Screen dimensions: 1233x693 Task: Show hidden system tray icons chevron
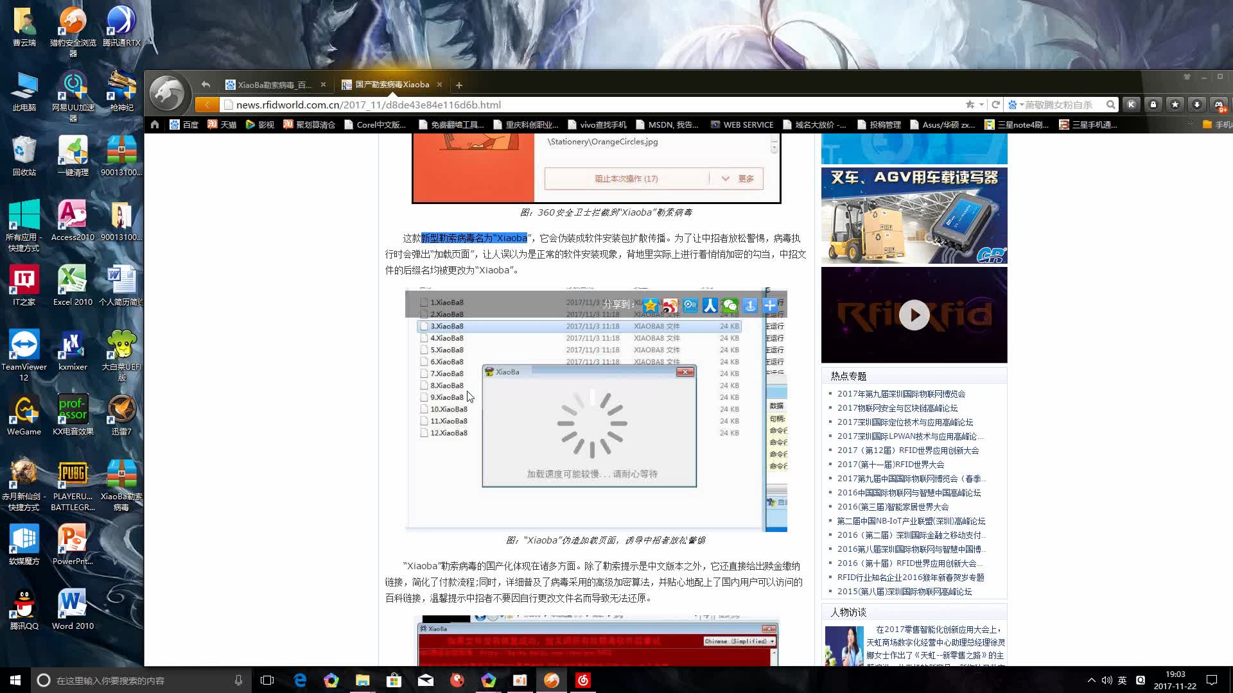pyautogui.click(x=1091, y=680)
